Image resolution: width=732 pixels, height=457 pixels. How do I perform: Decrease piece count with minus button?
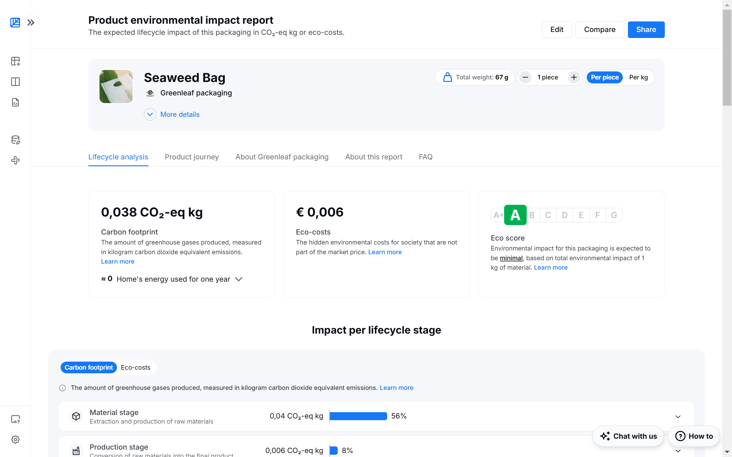click(525, 77)
